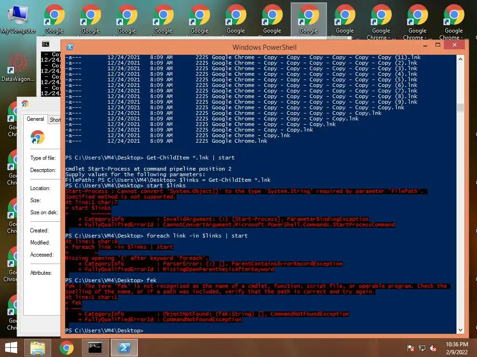Click the row ending 'Copy (11).lnk'
The width and height of the screenshot is (477, 357).
pos(243,57)
